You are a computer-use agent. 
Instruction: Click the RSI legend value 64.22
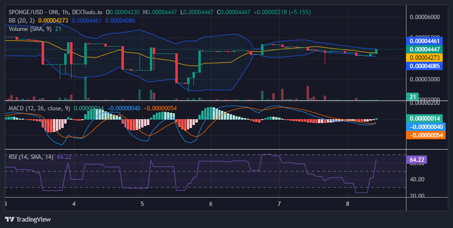64,157
